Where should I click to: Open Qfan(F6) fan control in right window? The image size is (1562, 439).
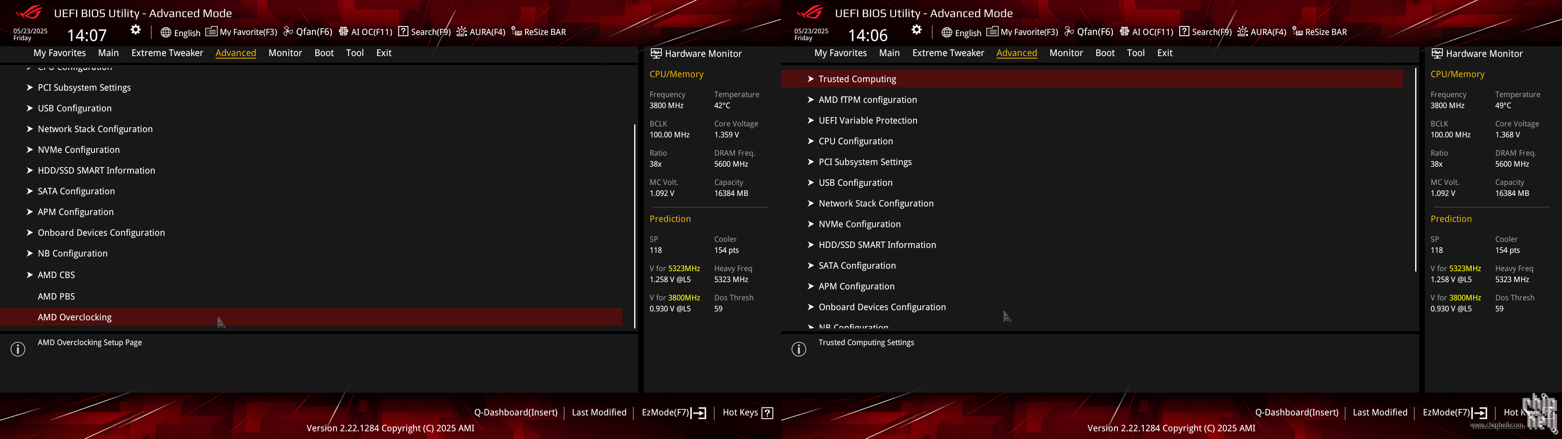(1089, 32)
